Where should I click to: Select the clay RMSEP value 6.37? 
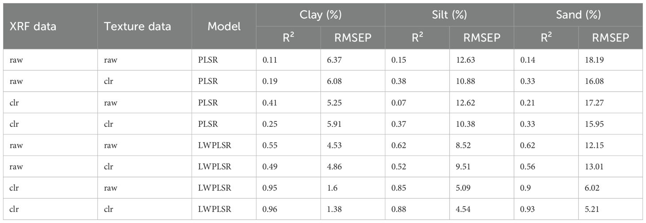click(335, 60)
